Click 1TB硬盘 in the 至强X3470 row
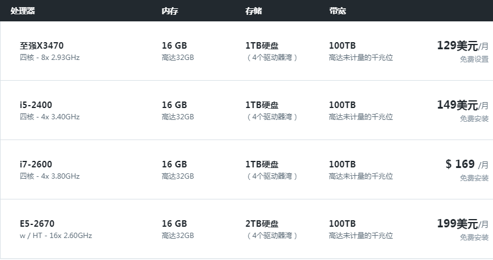Image resolution: width=493 pixels, height=260 pixels. pos(262,46)
